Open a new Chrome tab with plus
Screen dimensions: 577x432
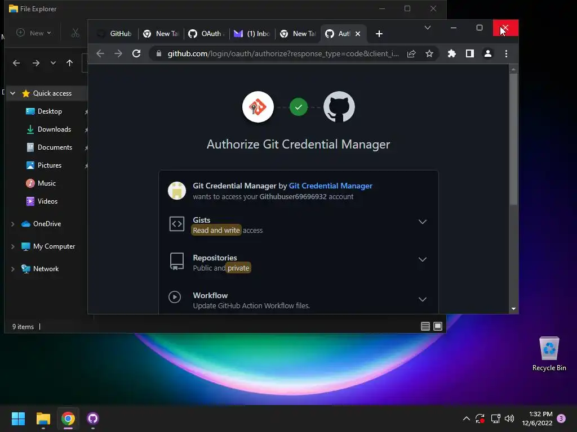click(x=379, y=34)
